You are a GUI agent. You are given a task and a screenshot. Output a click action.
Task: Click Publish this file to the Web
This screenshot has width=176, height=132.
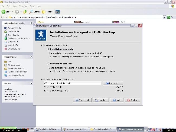(19, 38)
